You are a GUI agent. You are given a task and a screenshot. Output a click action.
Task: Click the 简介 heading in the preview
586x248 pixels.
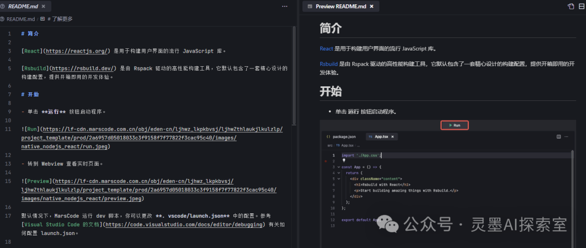(330, 28)
